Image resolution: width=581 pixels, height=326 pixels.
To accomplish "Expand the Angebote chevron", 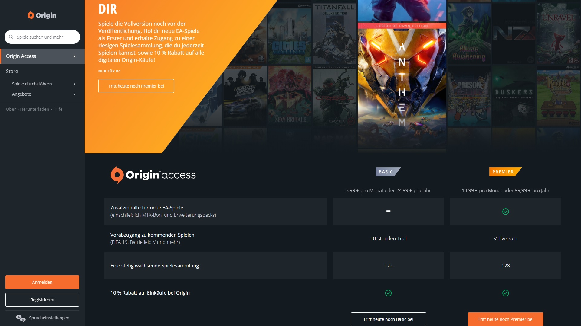I will (74, 94).
